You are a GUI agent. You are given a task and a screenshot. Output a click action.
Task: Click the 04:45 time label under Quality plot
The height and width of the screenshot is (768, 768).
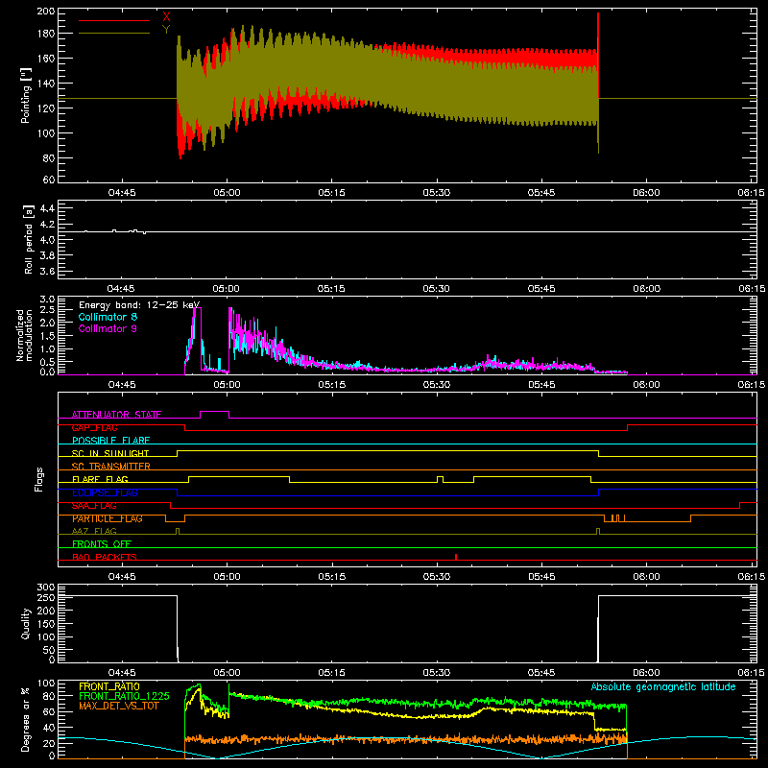tap(122, 673)
